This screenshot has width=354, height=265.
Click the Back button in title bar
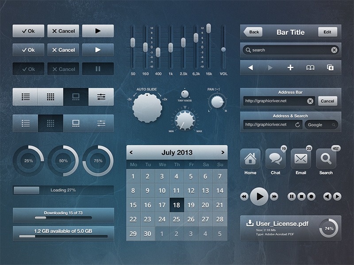tap(253, 32)
